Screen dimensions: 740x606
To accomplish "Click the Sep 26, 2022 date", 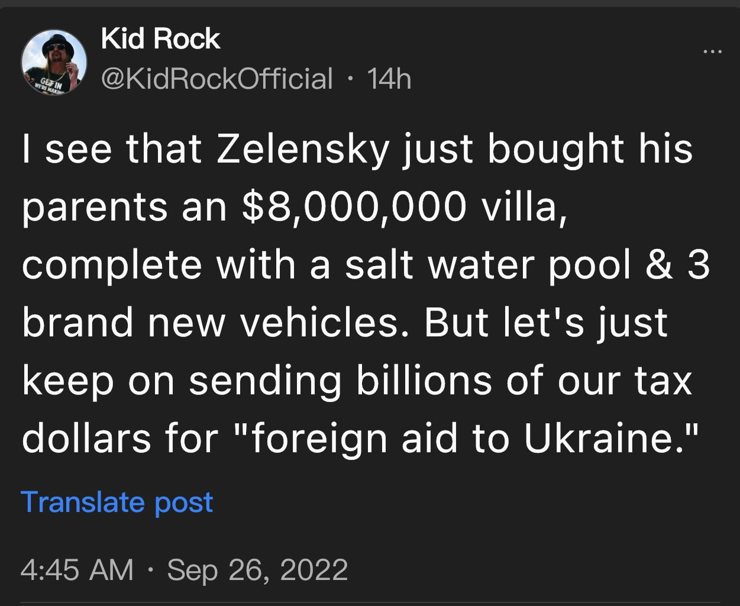I will [257, 570].
